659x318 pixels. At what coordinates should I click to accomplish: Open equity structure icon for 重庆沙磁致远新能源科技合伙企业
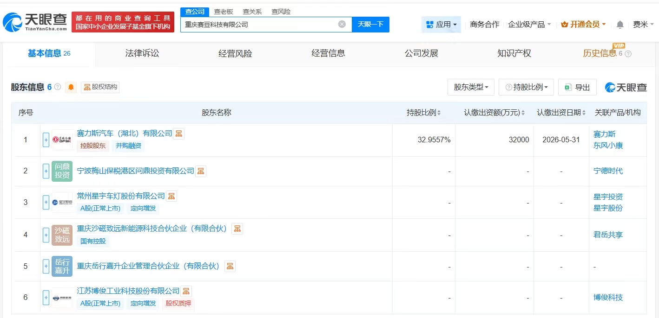(x=237, y=229)
